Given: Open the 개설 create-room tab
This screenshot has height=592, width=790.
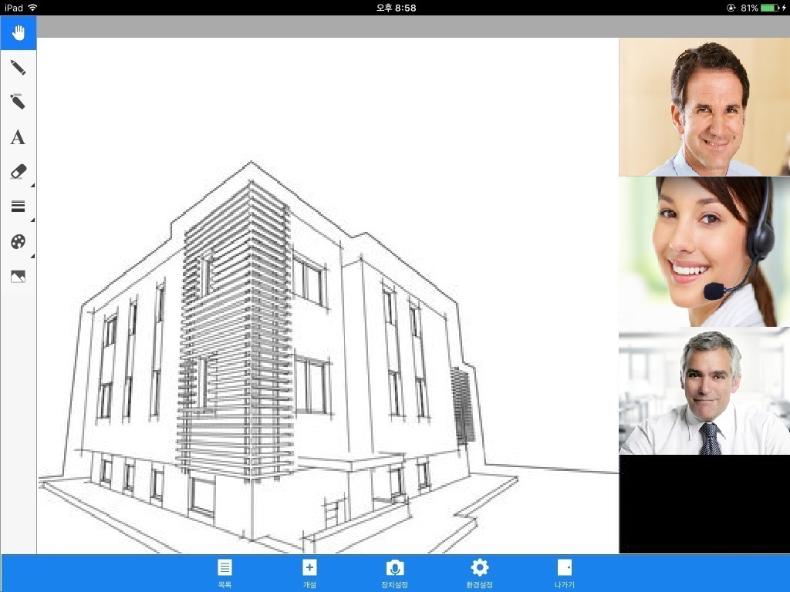Looking at the screenshot, I should click(309, 573).
